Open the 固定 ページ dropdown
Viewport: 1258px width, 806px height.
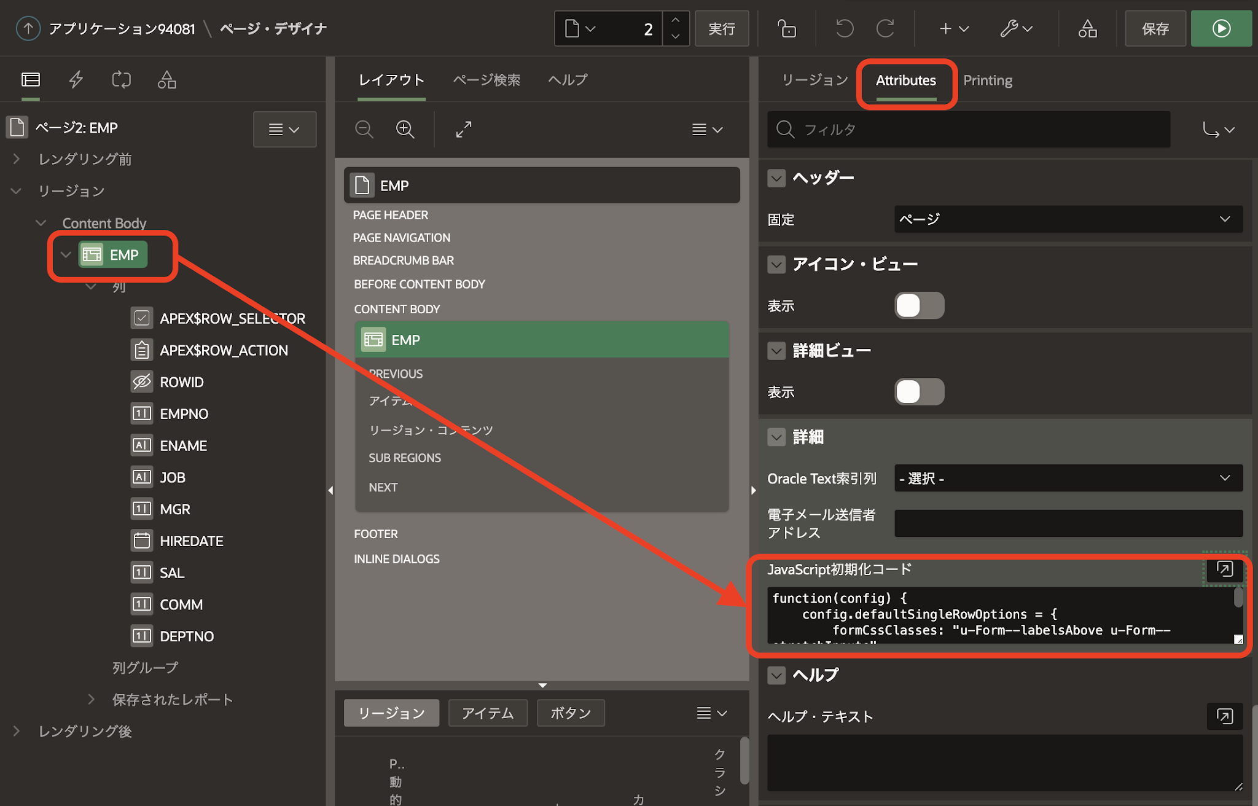(x=1068, y=219)
